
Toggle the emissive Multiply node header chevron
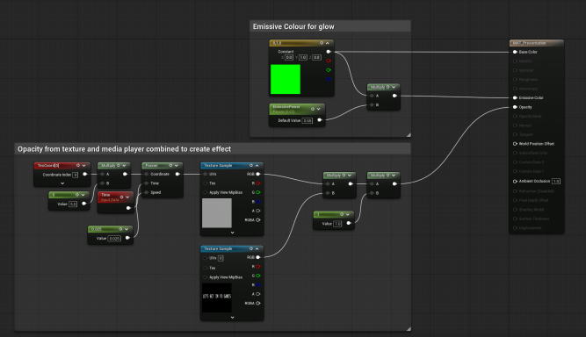click(x=394, y=87)
